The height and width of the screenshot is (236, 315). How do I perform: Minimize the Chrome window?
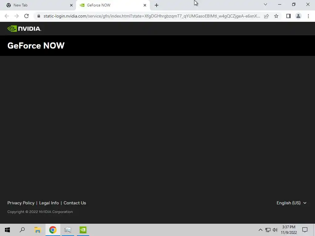[x=279, y=4]
